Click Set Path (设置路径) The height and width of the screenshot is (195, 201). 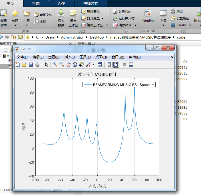(x=180, y=18)
